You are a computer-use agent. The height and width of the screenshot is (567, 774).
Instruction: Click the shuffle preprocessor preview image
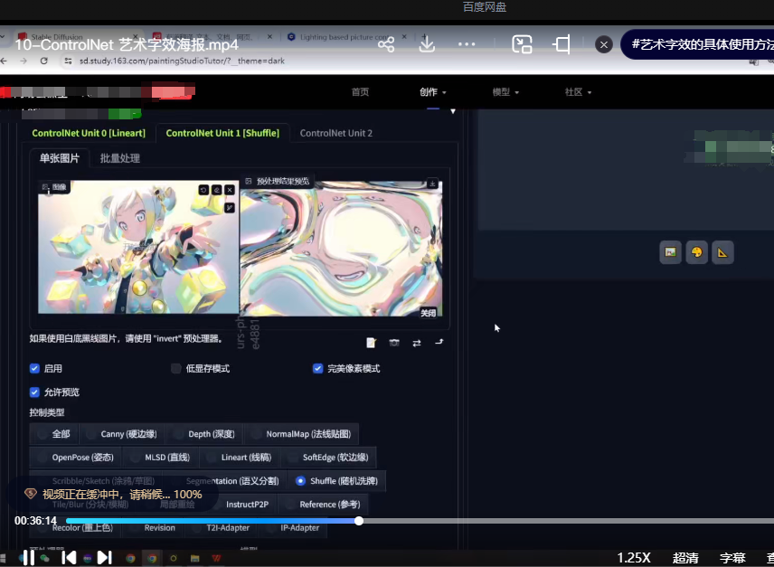341,248
